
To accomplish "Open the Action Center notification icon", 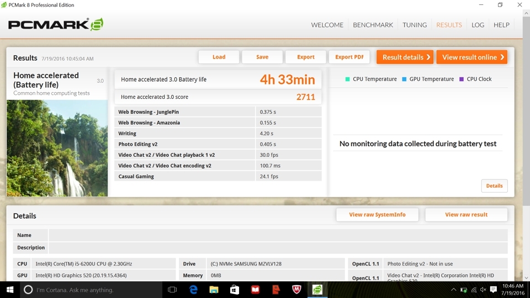I will point(494,290).
